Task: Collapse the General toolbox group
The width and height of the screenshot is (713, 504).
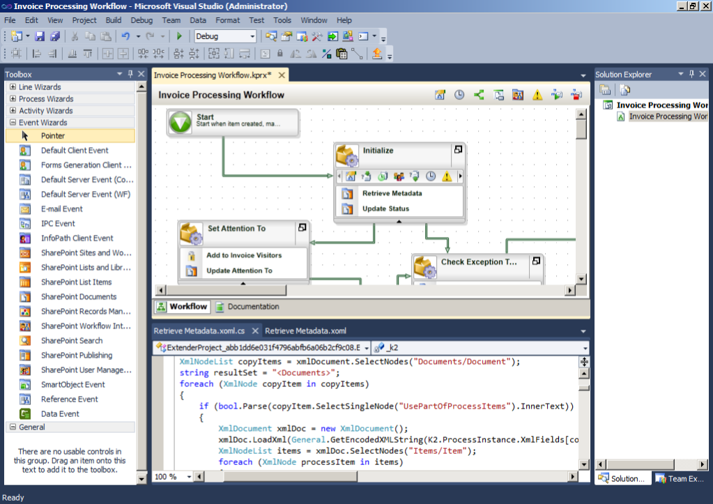Action: click(13, 427)
